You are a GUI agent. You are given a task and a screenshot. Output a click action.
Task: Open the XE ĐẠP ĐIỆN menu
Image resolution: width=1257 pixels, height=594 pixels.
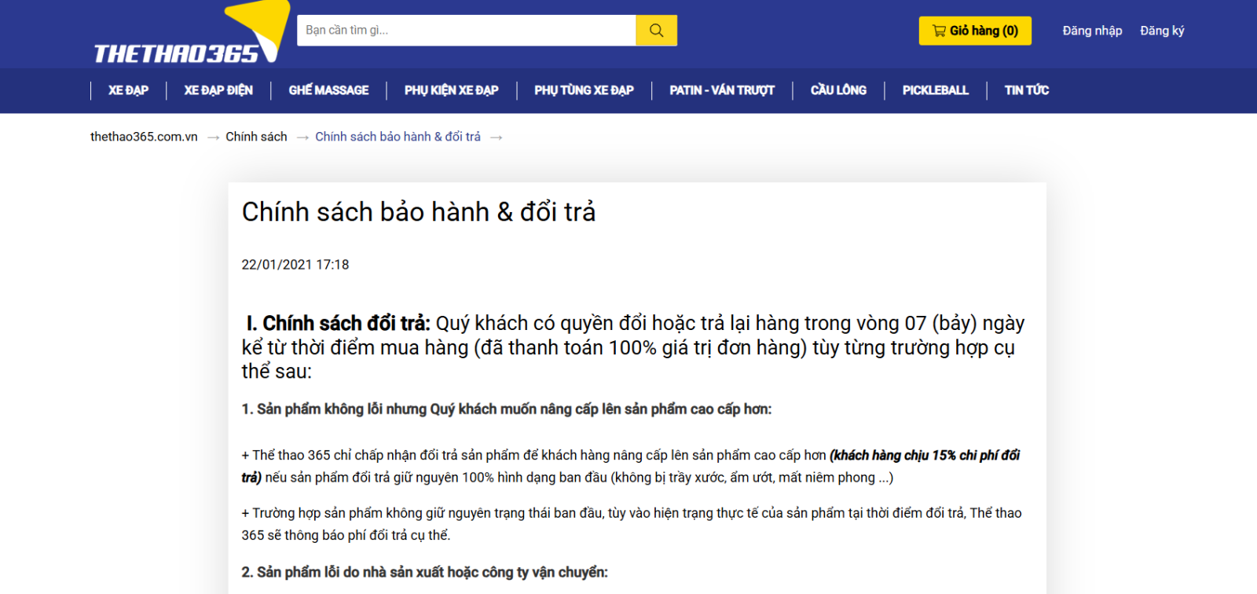coord(218,90)
